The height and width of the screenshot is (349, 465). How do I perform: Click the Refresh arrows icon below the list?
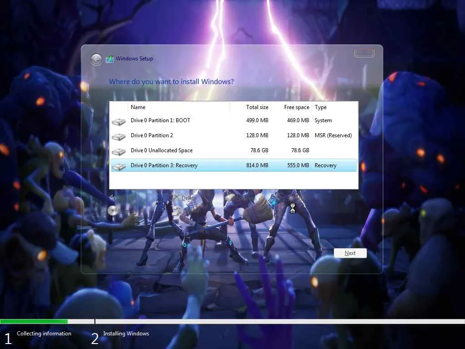point(113,198)
